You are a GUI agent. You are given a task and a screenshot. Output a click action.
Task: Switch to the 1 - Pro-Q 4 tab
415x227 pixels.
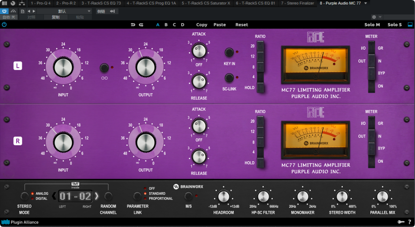(40, 3)
